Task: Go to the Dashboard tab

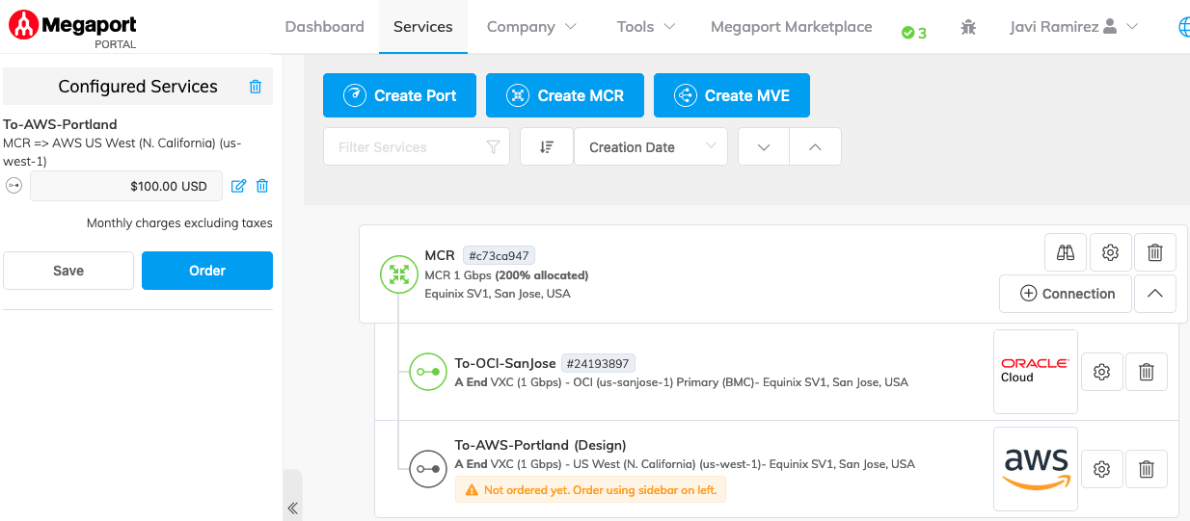Action: [x=324, y=27]
